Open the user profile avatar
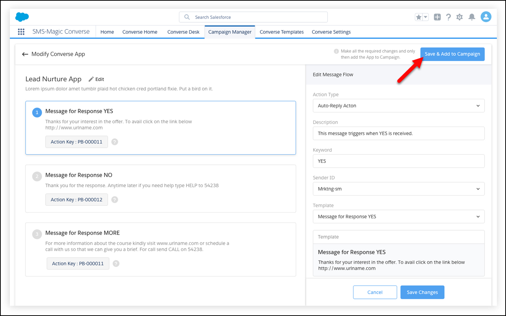Image resolution: width=506 pixels, height=316 pixels. 486,17
